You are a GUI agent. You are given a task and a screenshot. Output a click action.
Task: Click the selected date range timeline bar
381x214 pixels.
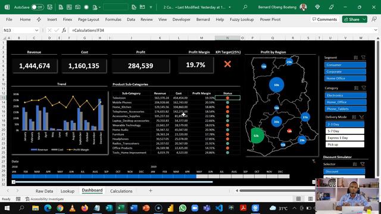[104, 177]
